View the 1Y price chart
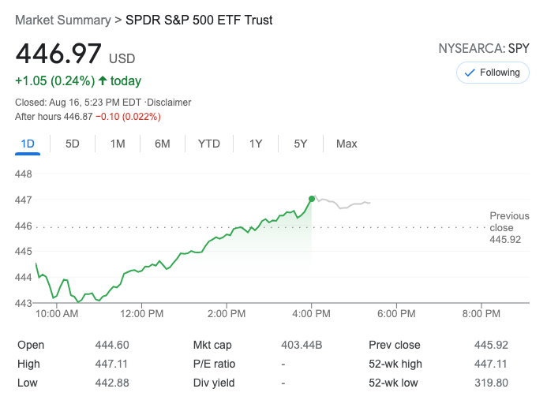Image resolution: width=547 pixels, height=400 pixels. tap(256, 144)
